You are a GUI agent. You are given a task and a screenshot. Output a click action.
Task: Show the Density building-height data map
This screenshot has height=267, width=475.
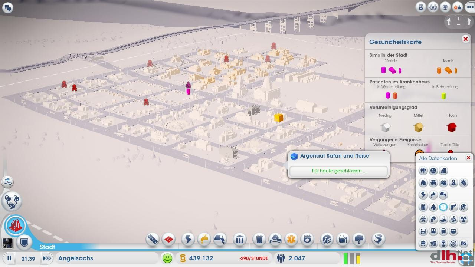[x=443, y=171]
